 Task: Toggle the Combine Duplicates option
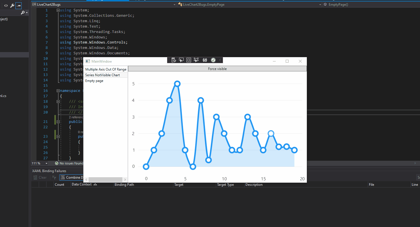tap(71, 177)
